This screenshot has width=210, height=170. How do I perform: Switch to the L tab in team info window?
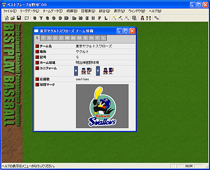[103, 38]
